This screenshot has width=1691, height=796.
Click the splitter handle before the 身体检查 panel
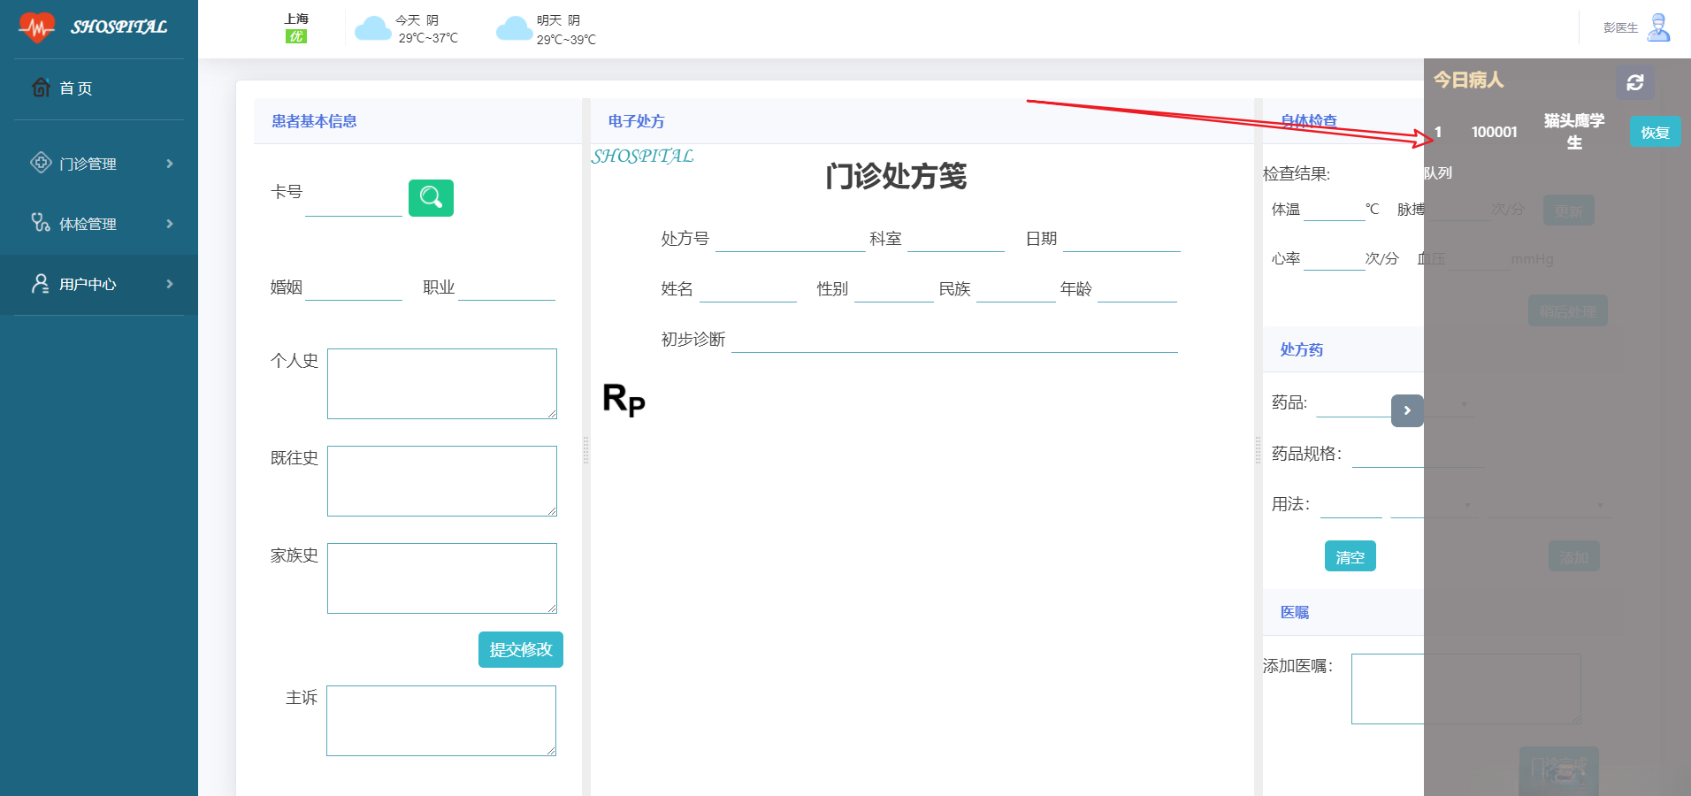point(1258,450)
